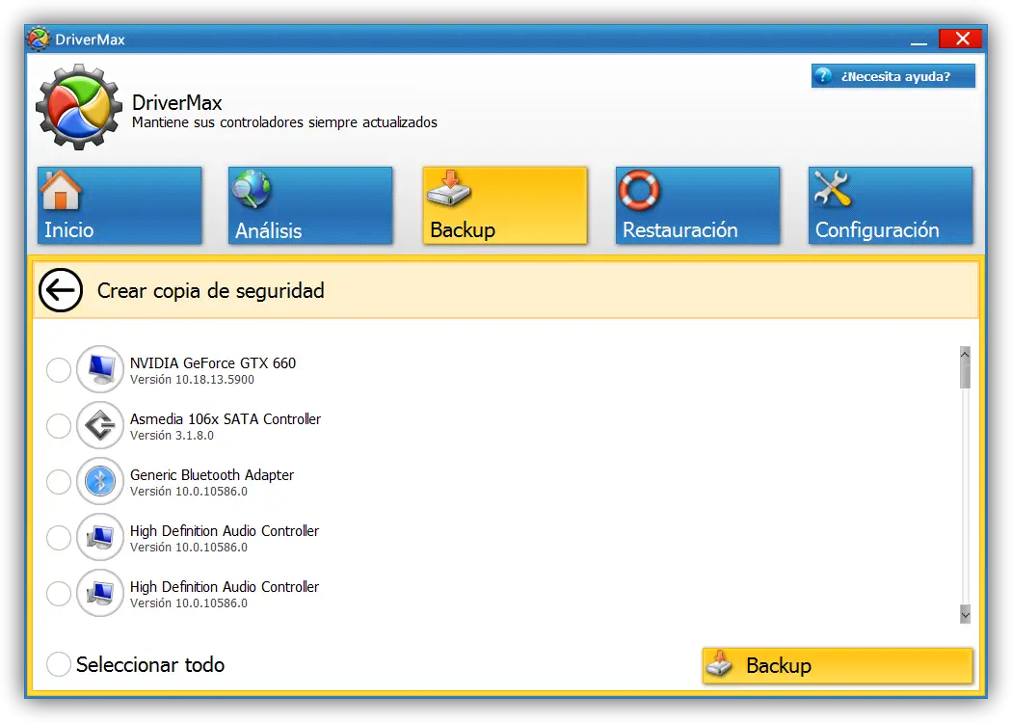Click the Crear copia de seguridad heading

pos(210,291)
